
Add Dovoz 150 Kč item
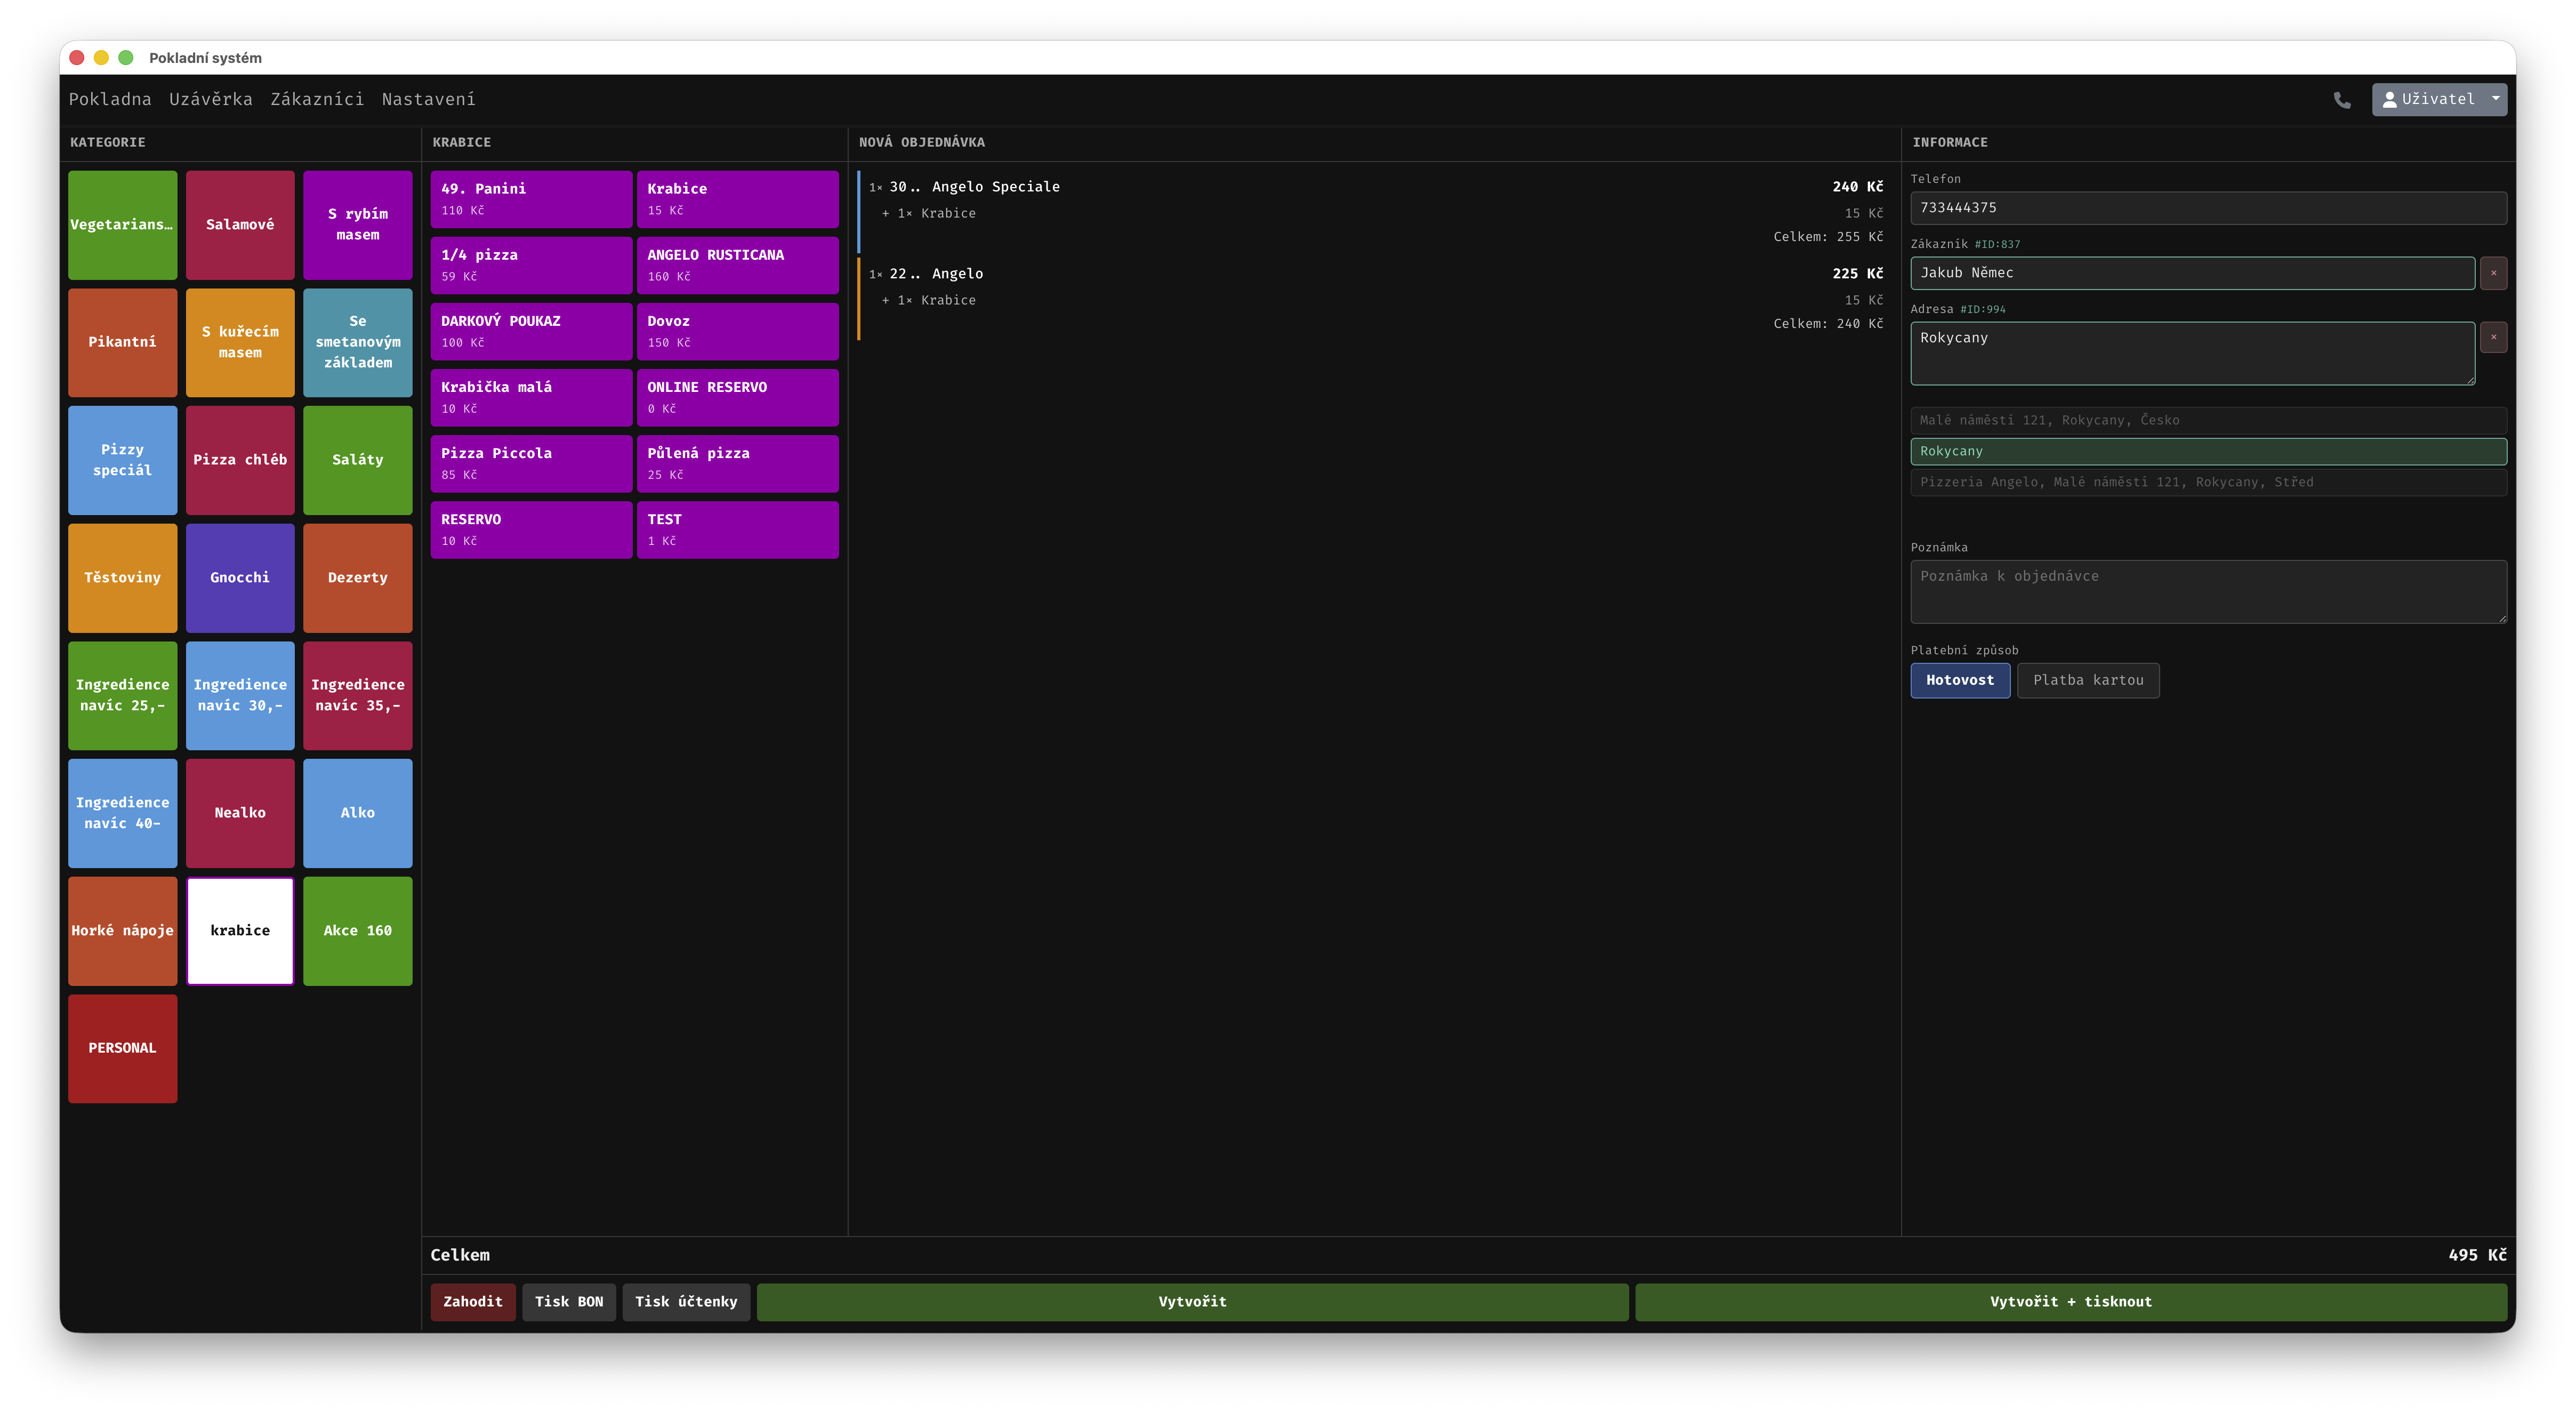point(737,331)
